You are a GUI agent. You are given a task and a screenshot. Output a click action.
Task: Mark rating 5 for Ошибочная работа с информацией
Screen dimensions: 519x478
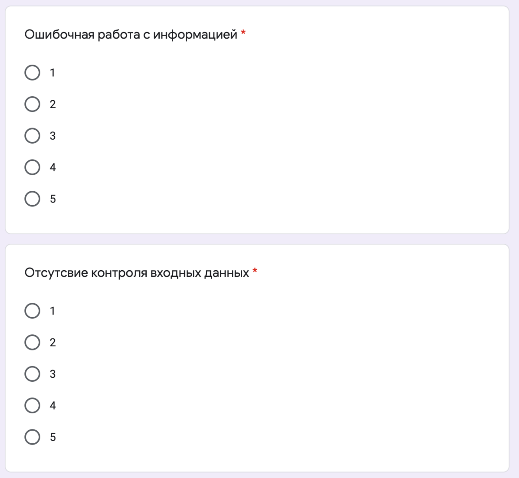coord(33,199)
